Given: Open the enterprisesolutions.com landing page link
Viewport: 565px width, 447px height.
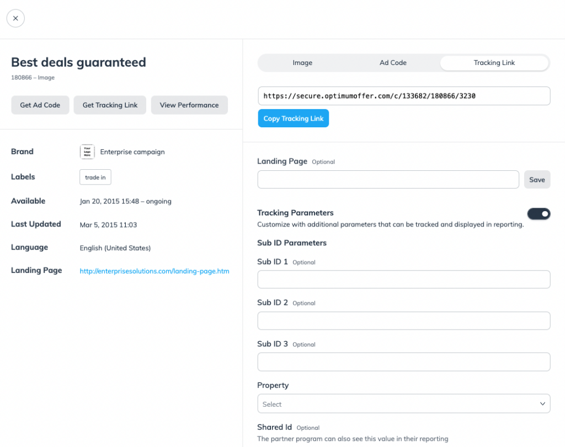Looking at the screenshot, I should pyautogui.click(x=154, y=271).
